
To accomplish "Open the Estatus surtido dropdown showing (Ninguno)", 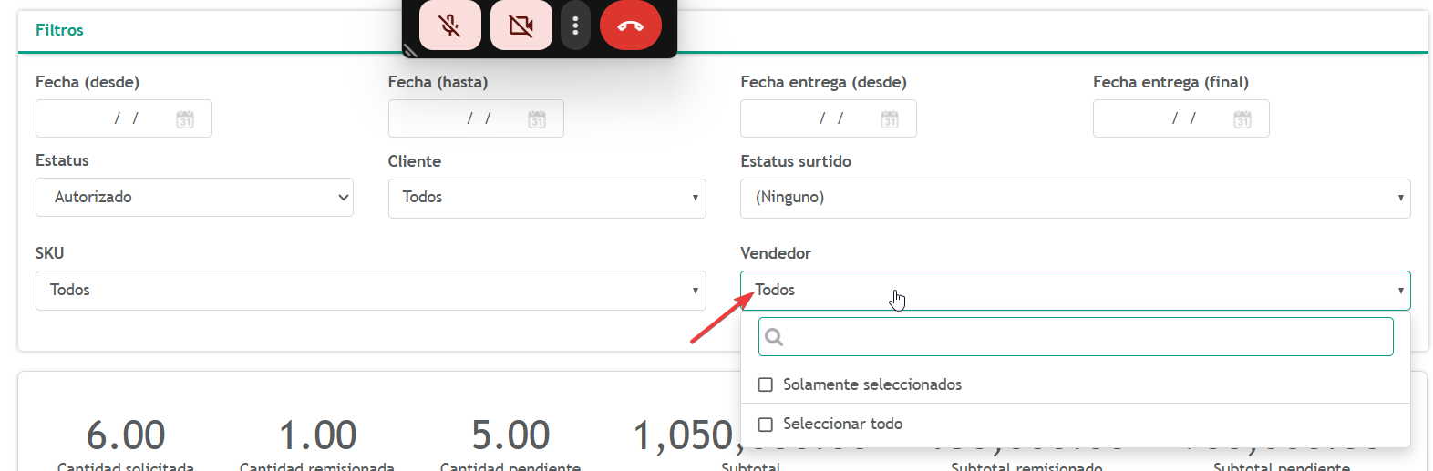I will 1076,198.
